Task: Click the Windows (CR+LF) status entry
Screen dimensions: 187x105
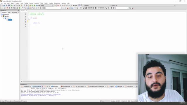Action: point(115,101)
